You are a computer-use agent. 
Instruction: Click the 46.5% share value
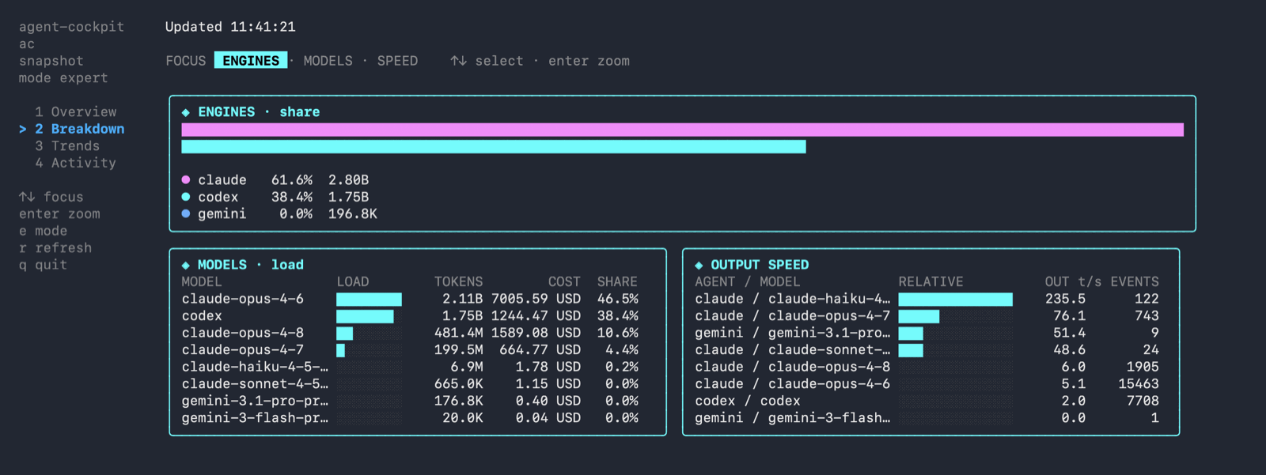(618, 299)
